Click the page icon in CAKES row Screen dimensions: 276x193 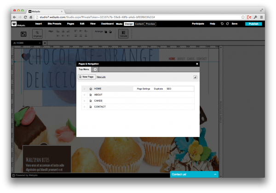(x=91, y=101)
